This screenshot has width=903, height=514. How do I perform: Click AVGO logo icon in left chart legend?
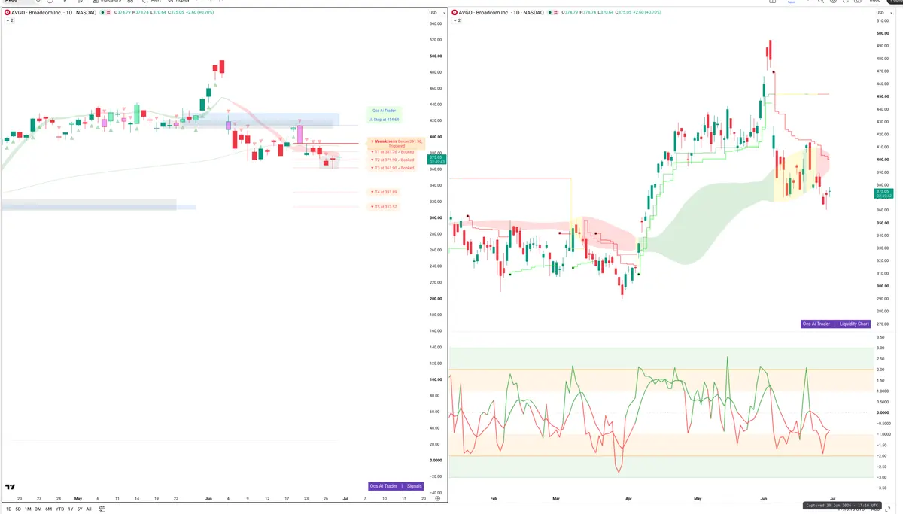click(x=7, y=13)
